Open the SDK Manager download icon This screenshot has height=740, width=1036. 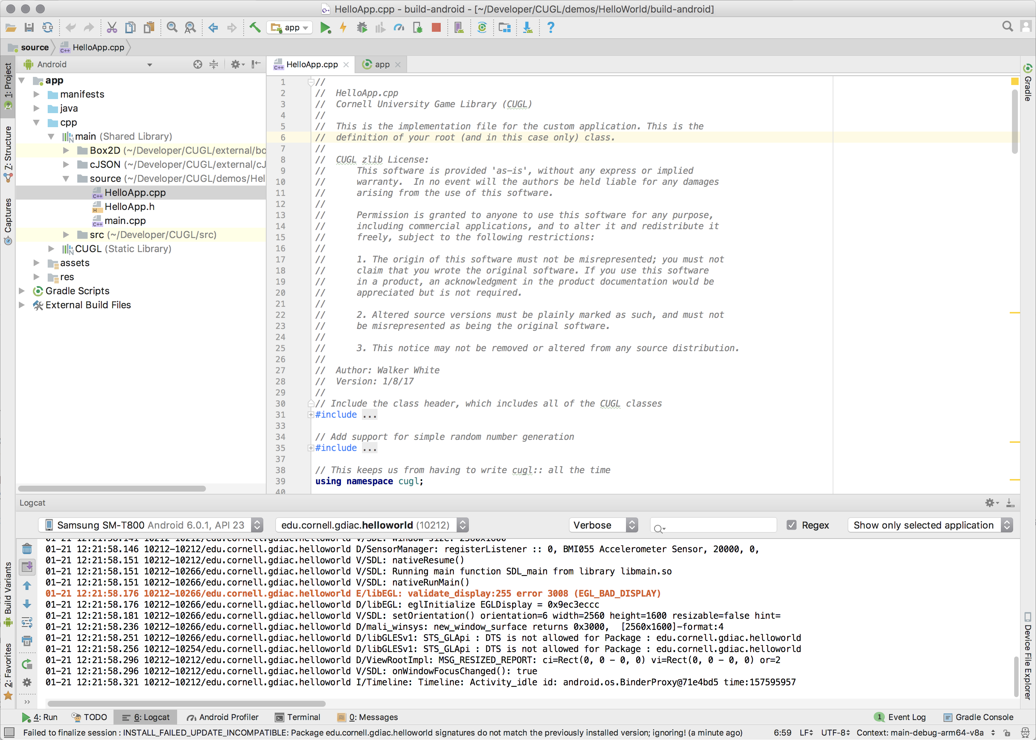[527, 28]
